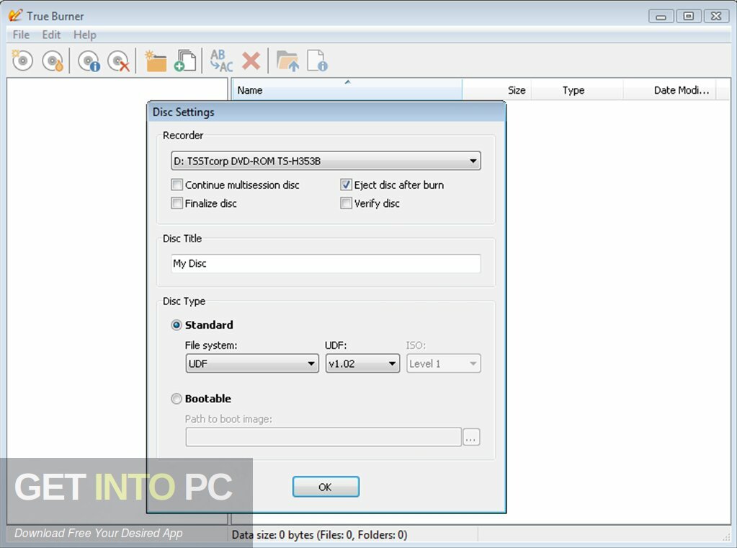Maximize the True Burner window
The height and width of the screenshot is (548, 737).
pyautogui.click(x=688, y=17)
